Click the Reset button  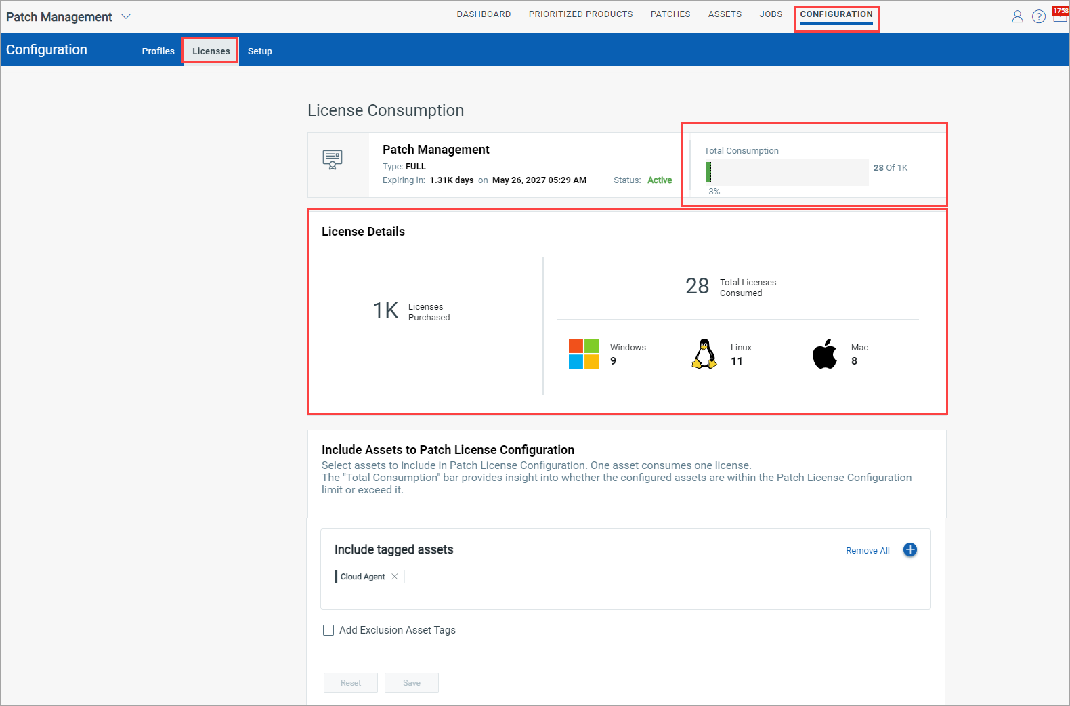[x=351, y=683]
